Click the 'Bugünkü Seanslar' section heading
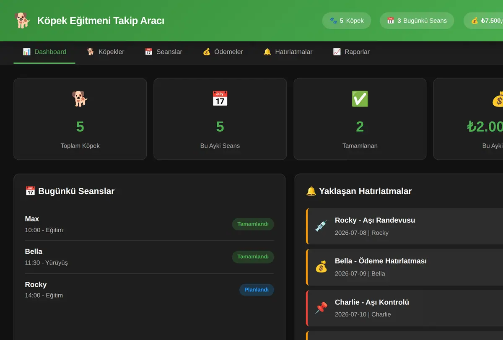 point(70,191)
